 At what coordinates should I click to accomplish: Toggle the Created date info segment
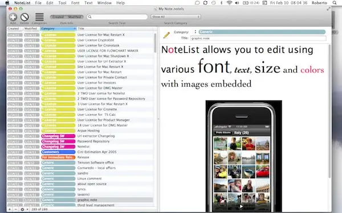58,16
